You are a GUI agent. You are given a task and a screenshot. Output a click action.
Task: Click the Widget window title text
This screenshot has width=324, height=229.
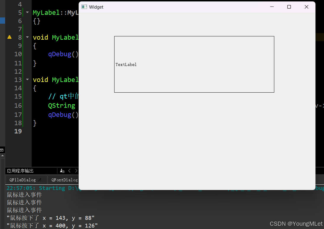coord(96,7)
